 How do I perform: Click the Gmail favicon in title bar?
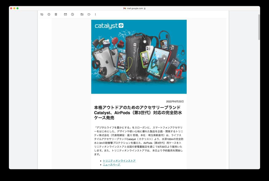pos(125,8)
